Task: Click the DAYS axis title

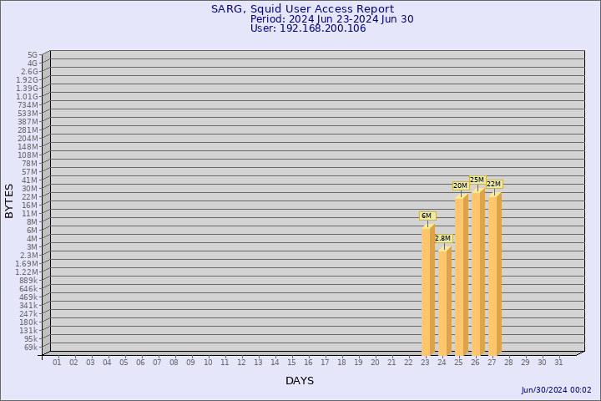Action: [x=300, y=381]
